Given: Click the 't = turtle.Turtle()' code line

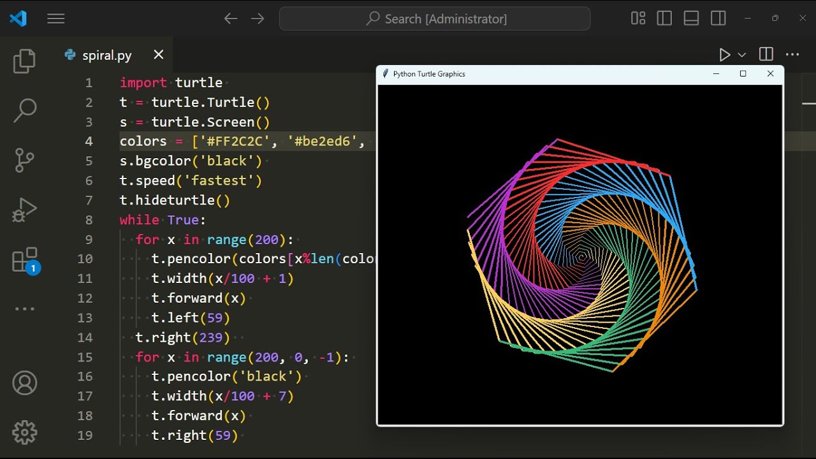Looking at the screenshot, I should 195,103.
